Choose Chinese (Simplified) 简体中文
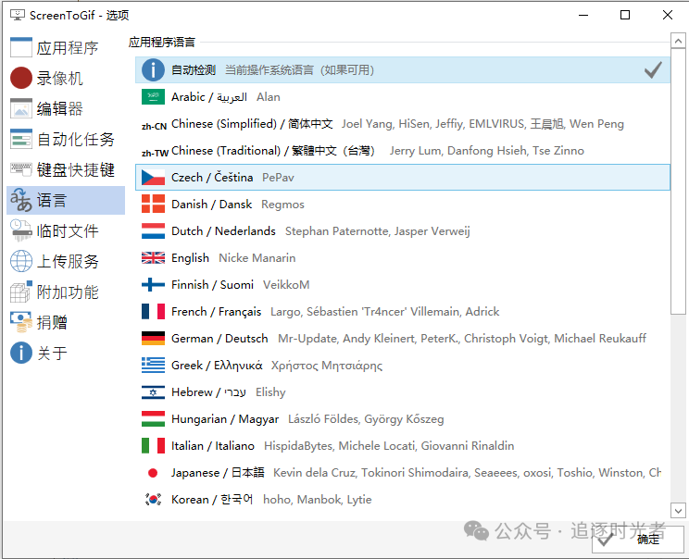 pos(403,124)
